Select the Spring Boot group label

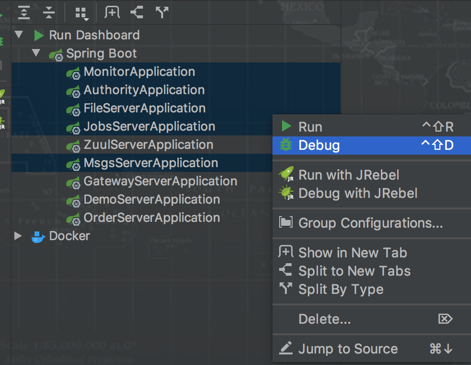(x=101, y=53)
